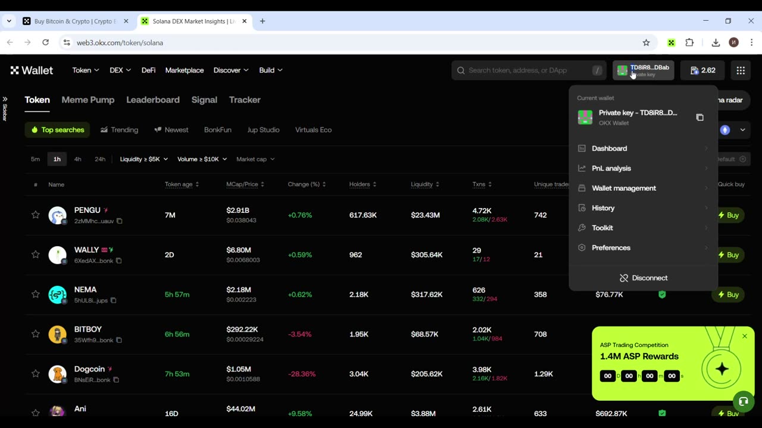Select the BonkFun filter

[218, 130]
